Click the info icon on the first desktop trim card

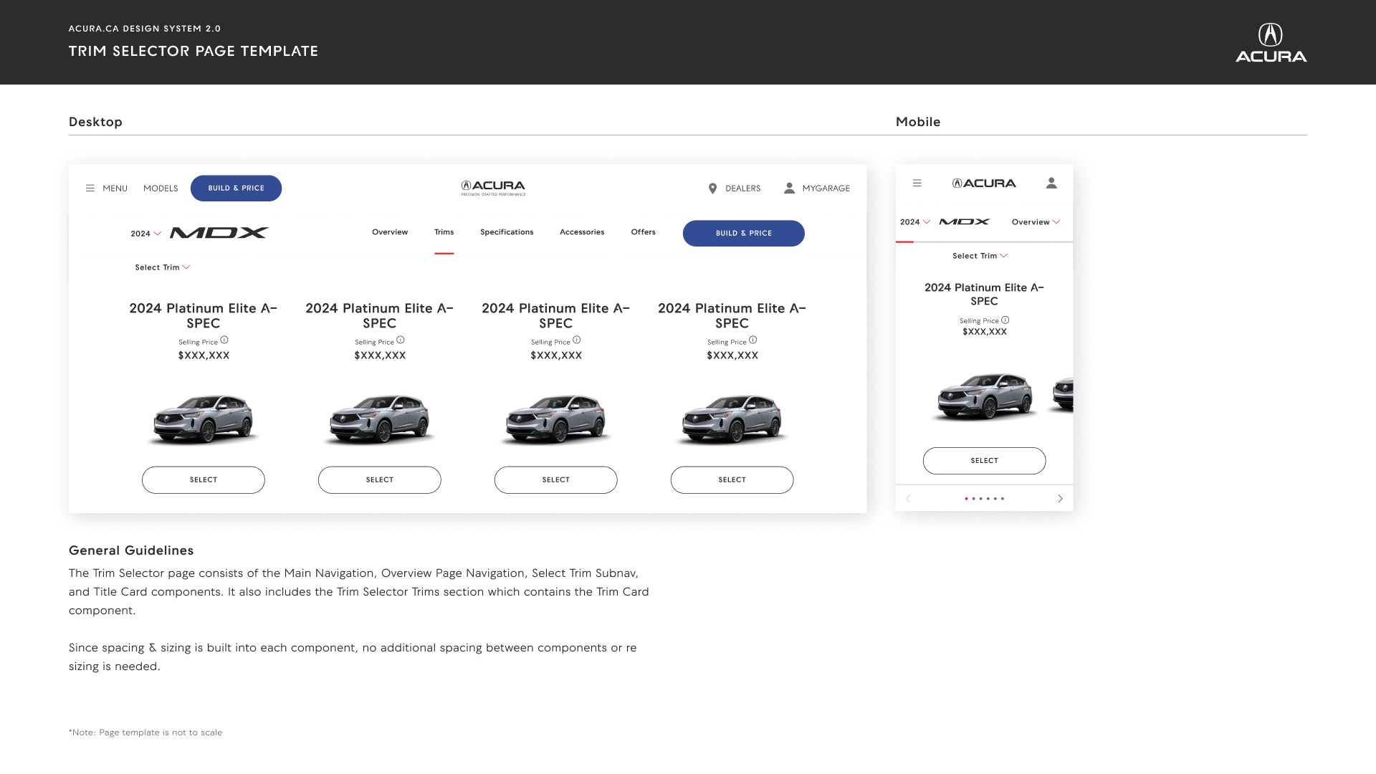224,340
